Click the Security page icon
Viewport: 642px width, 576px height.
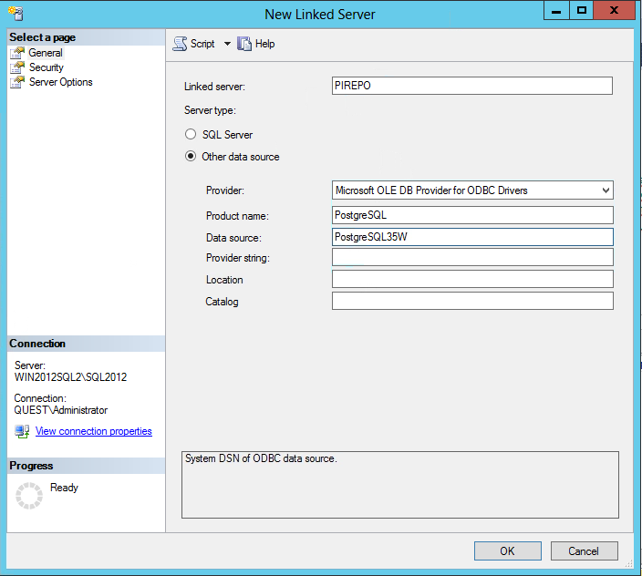[16, 67]
